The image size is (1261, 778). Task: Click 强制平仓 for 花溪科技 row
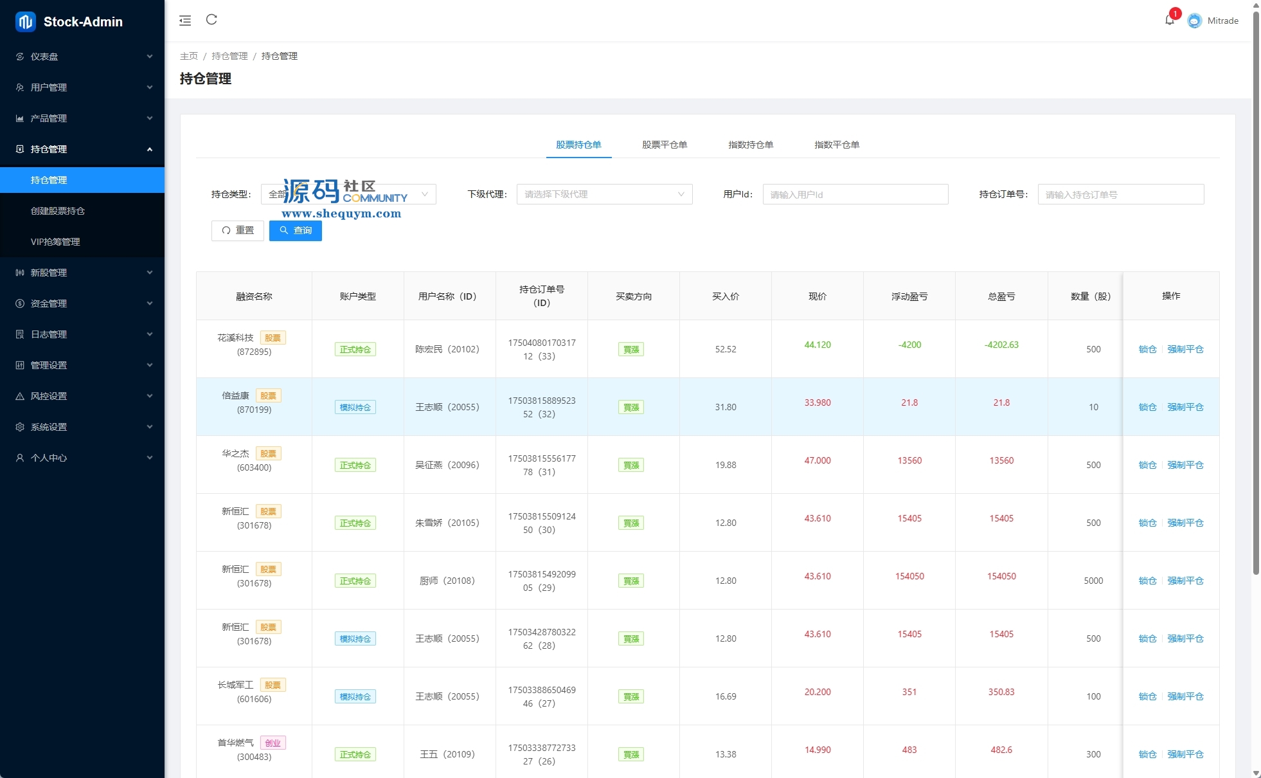(1185, 349)
